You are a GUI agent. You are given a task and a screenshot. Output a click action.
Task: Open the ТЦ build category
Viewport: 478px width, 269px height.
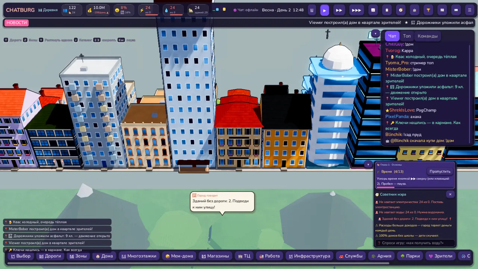[244, 256]
